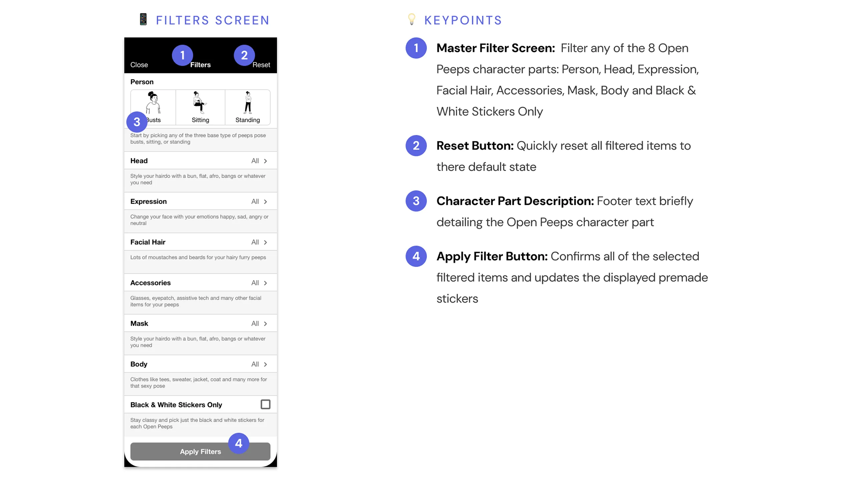854x480 pixels.
Task: Expand Body options via chevron arrow
Action: 266,364
